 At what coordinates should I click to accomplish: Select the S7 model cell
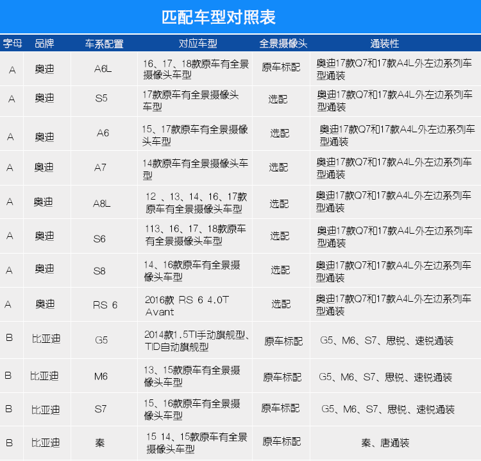tap(100, 409)
